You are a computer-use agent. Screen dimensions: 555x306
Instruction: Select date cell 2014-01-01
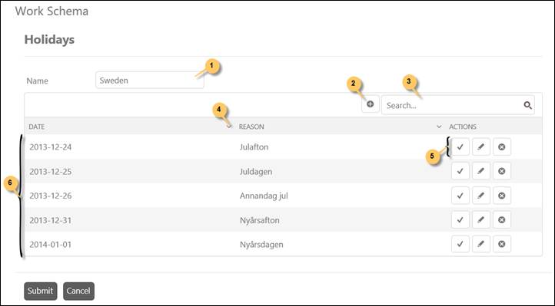point(50,244)
